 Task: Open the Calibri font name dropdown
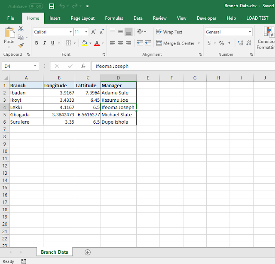point(70,32)
